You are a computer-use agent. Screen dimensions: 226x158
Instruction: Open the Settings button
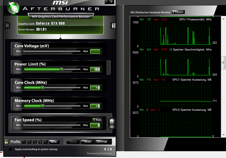pyautogui.click(x=102, y=142)
